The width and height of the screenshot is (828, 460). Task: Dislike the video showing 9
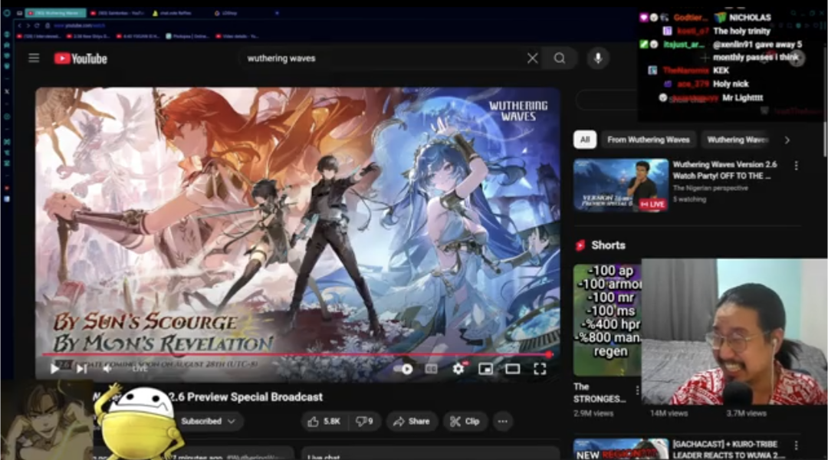(364, 422)
